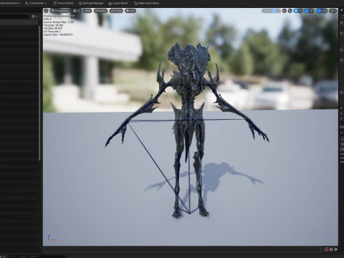Open the viewport Character menu
This screenshot has width=344, height=258.
100,11
